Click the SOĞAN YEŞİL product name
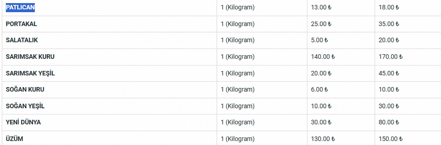The image size is (441, 145). point(25,106)
